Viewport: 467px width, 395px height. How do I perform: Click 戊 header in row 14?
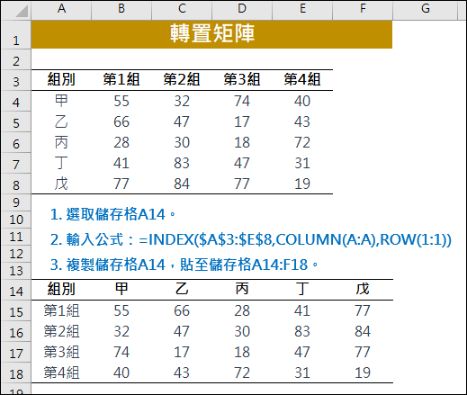tap(363, 290)
